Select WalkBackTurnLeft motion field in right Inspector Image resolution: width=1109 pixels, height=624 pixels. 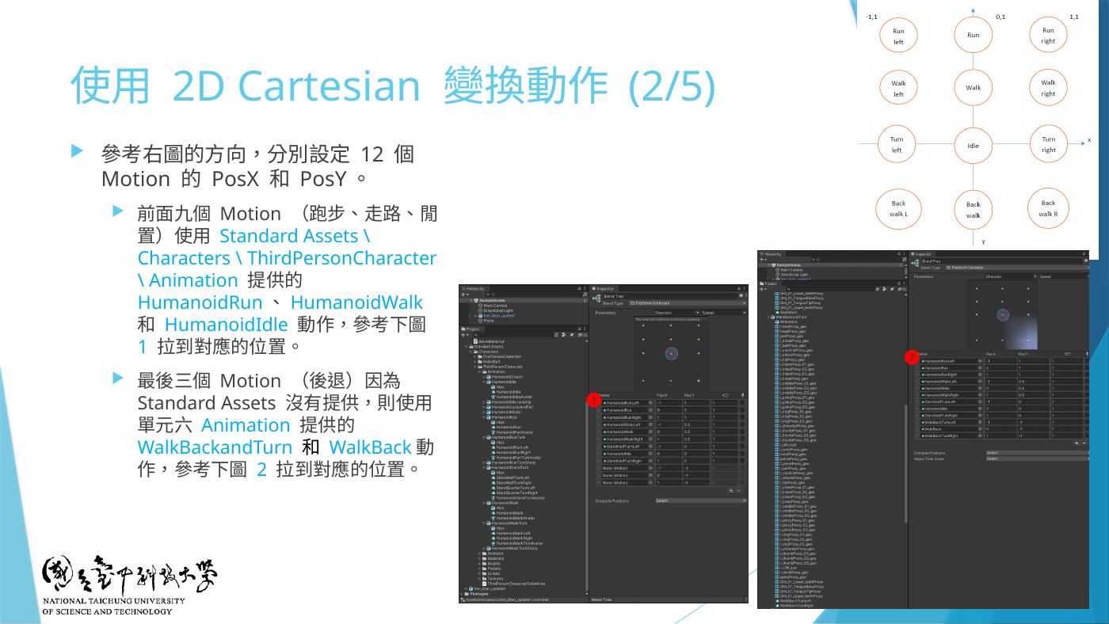point(951,422)
